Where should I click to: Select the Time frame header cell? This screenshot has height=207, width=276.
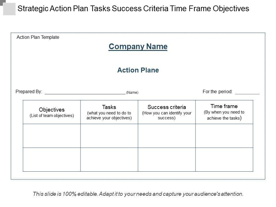point(224,112)
